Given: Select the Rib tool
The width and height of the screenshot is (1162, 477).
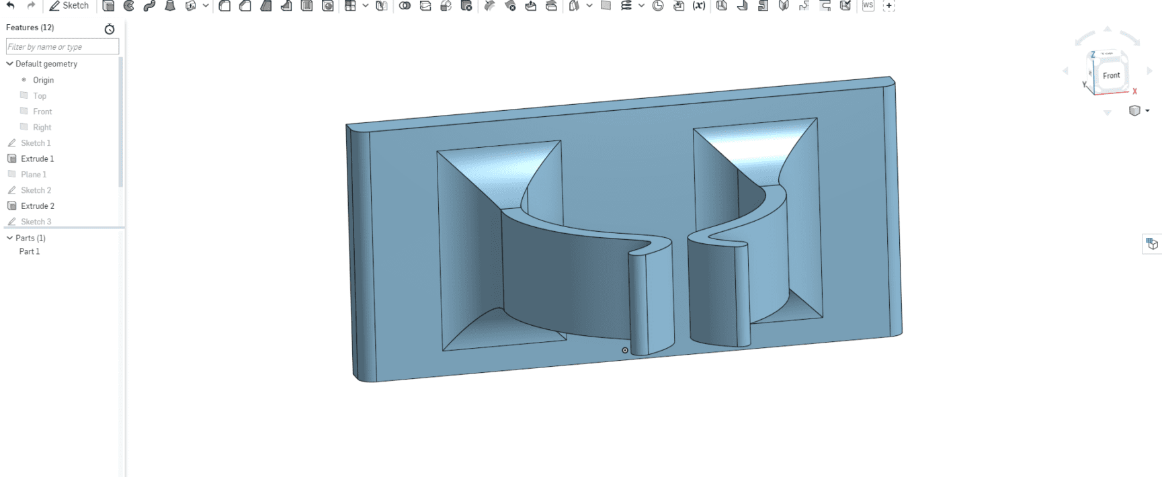Looking at the screenshot, I should click(286, 5).
